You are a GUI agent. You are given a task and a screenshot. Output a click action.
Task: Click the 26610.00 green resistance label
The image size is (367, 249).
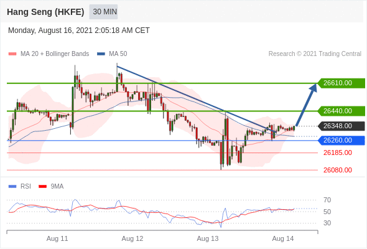coord(341,83)
